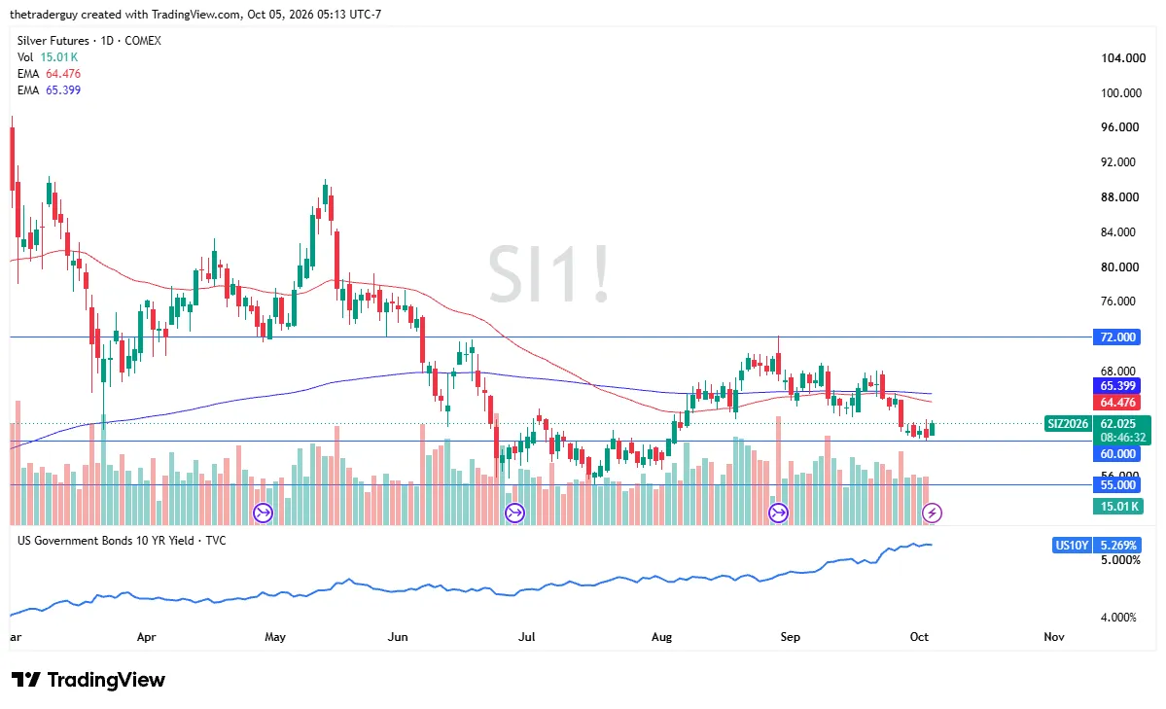Screen dimensions: 1166x709
Task: Click the contract rollover marker near Sep
Action: tap(779, 513)
